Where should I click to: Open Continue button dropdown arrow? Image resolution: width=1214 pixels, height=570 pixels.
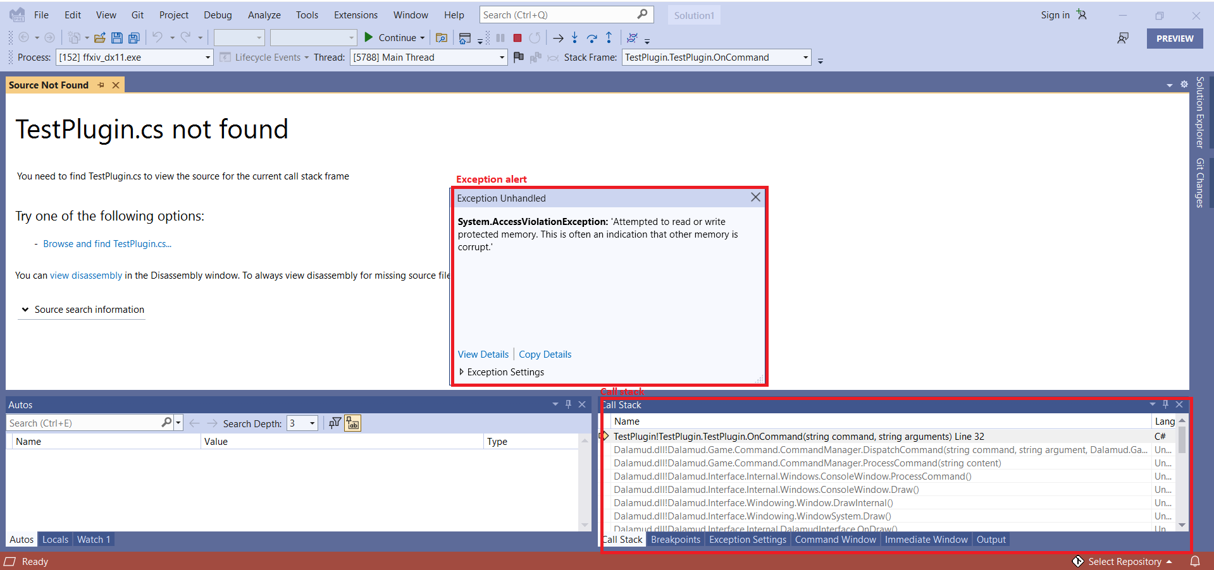point(423,38)
